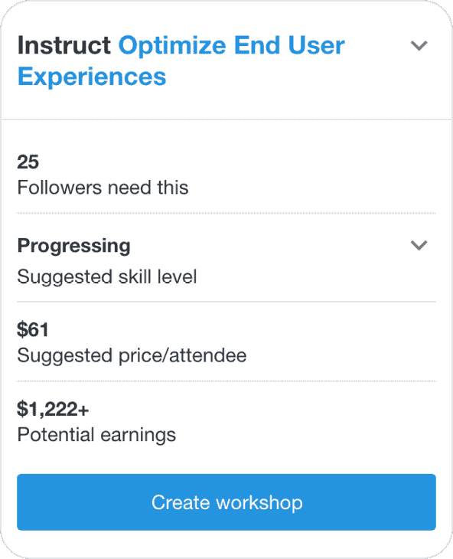Image resolution: width=453 pixels, height=559 pixels.
Task: Open the Optimize End User Experiences link
Action: [x=181, y=61]
